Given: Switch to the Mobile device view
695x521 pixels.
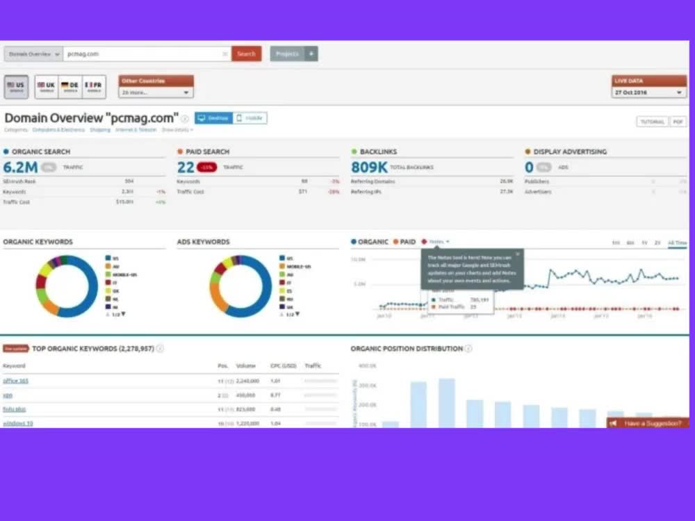Looking at the screenshot, I should 250,118.
